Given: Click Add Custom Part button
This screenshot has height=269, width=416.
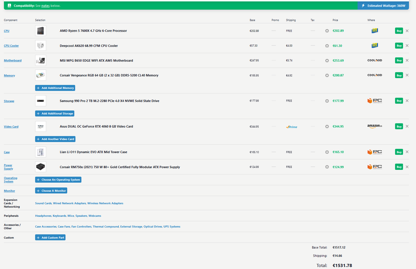Looking at the screenshot, I should tap(50, 237).
